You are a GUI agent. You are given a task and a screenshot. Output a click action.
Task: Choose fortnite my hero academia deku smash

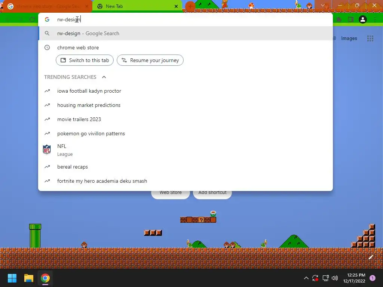[186, 181]
